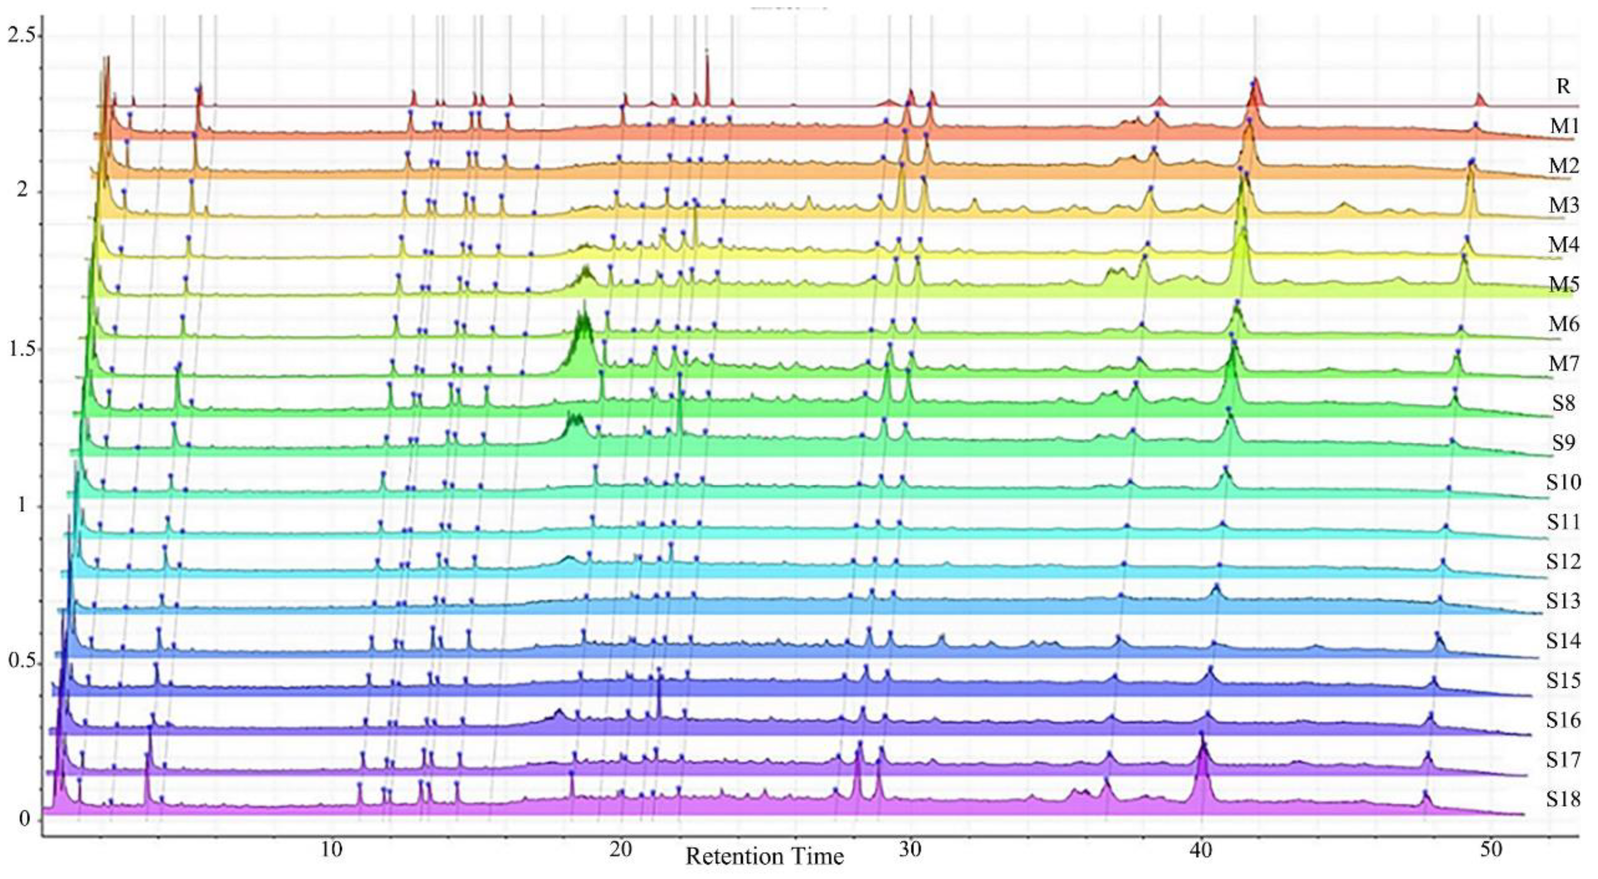Click the 30 tick on the x-axis
The height and width of the screenshot is (879, 1598).
[910, 849]
